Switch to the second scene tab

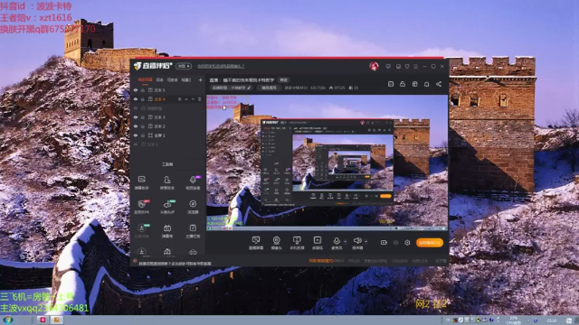click(159, 79)
